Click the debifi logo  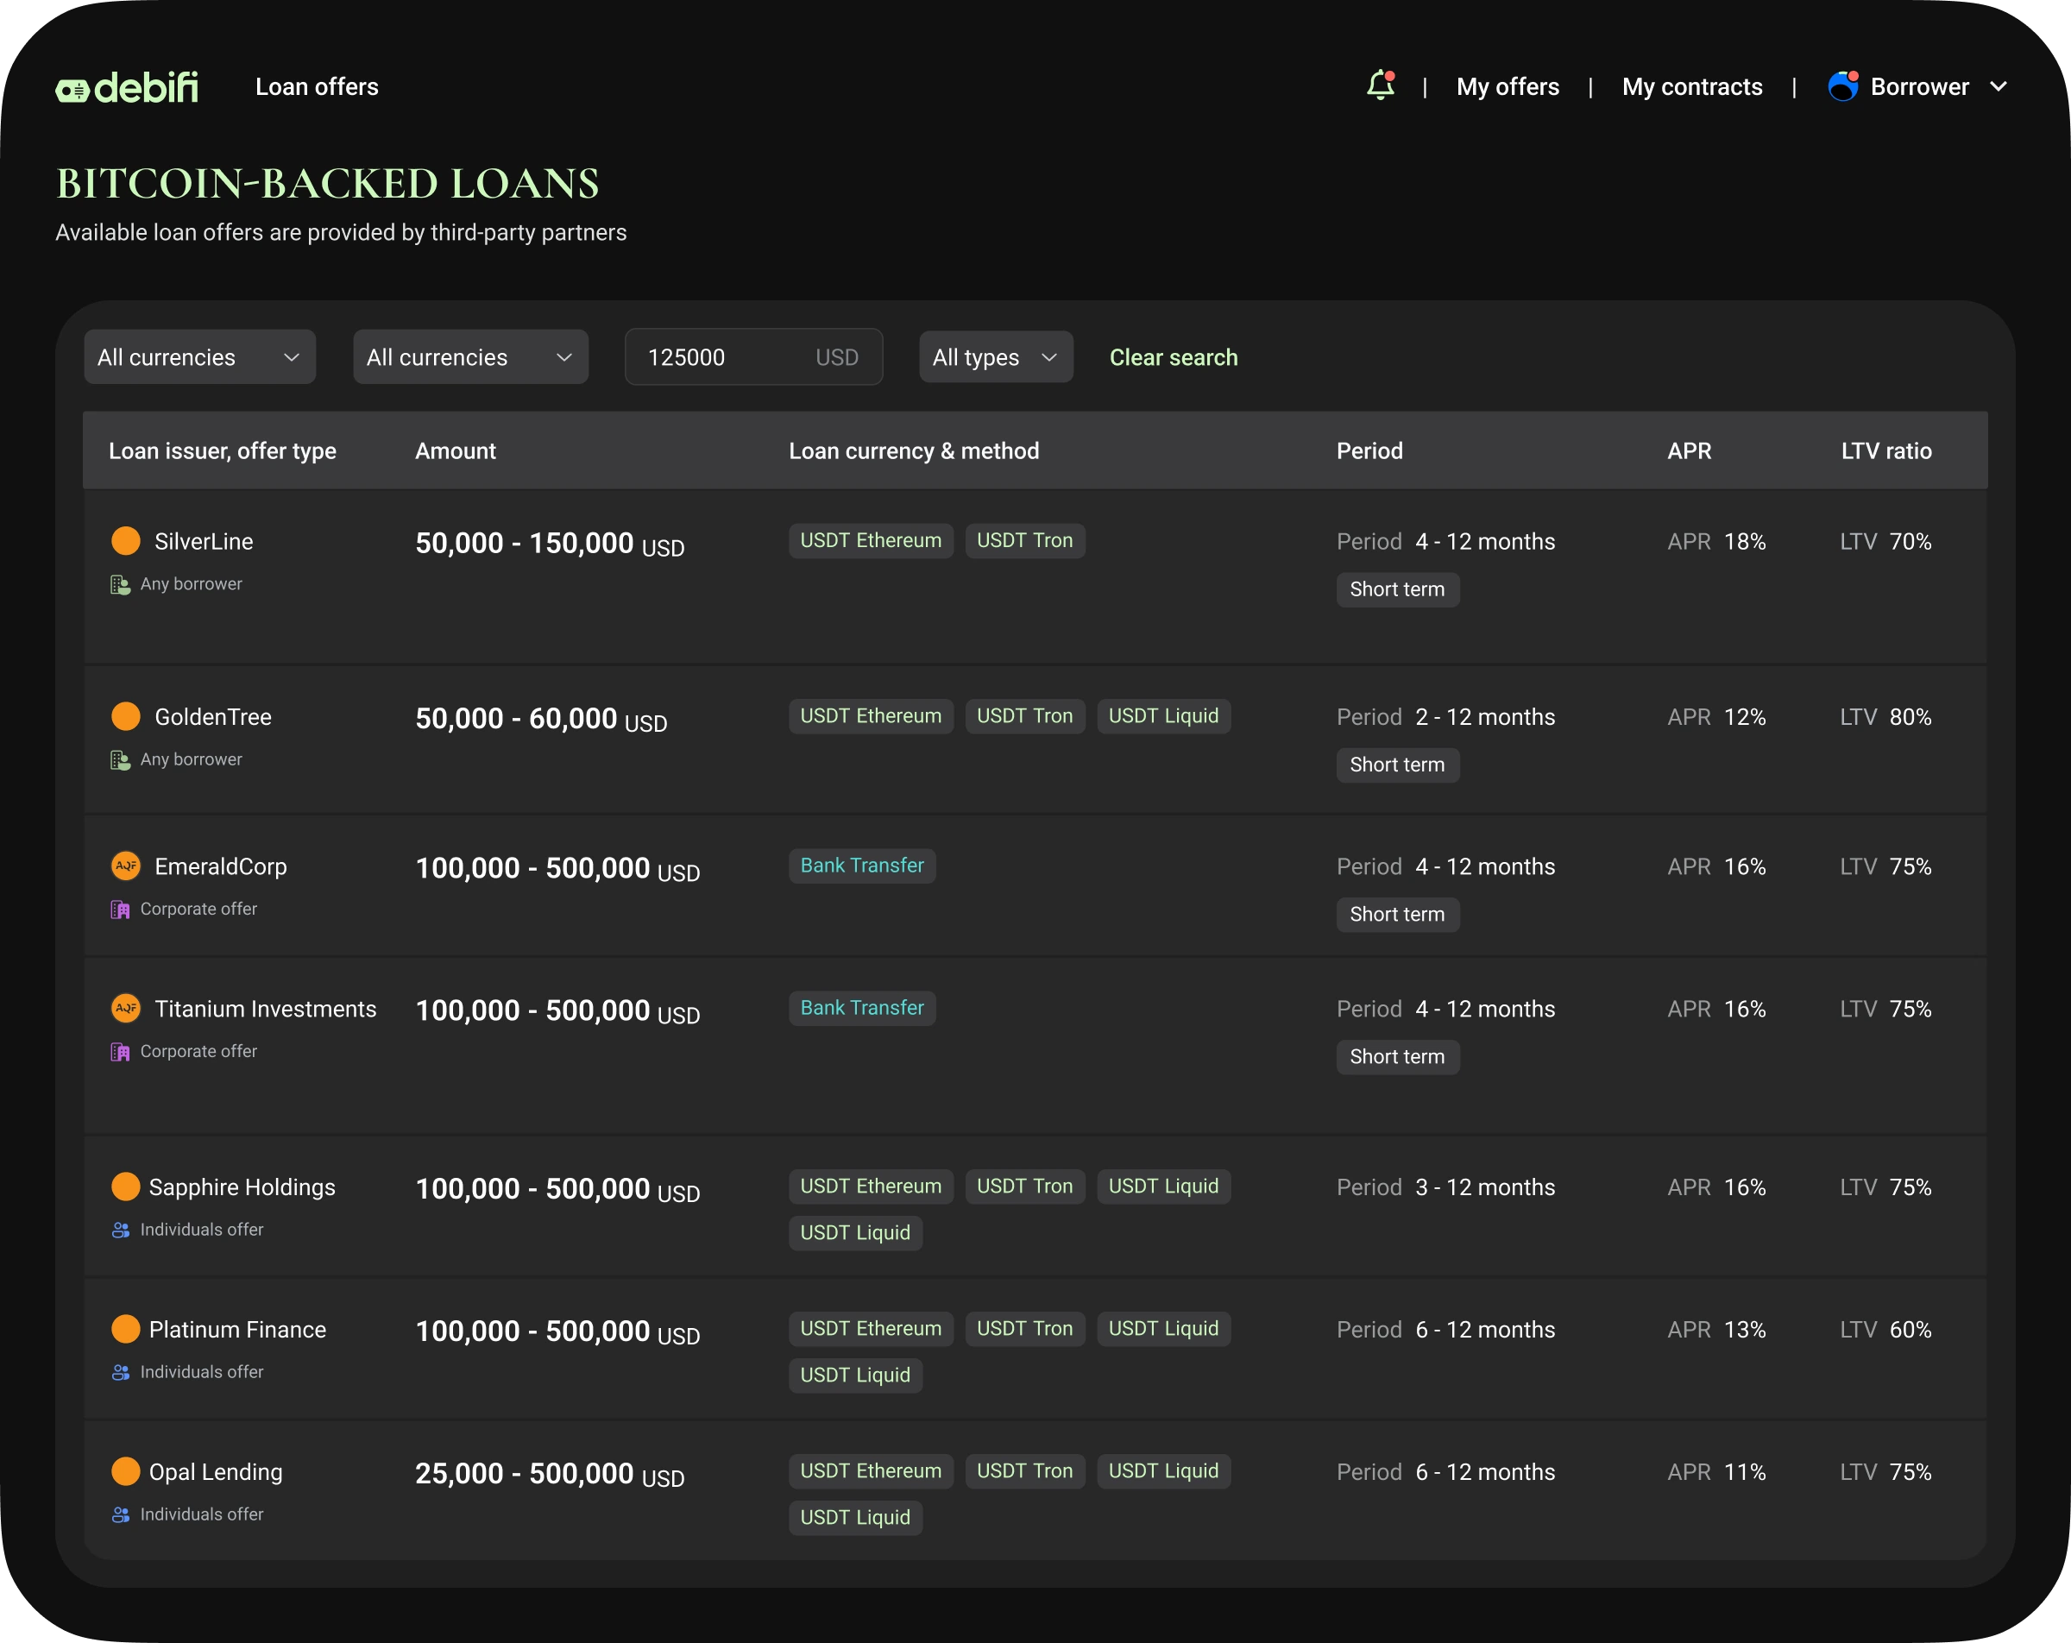(127, 87)
